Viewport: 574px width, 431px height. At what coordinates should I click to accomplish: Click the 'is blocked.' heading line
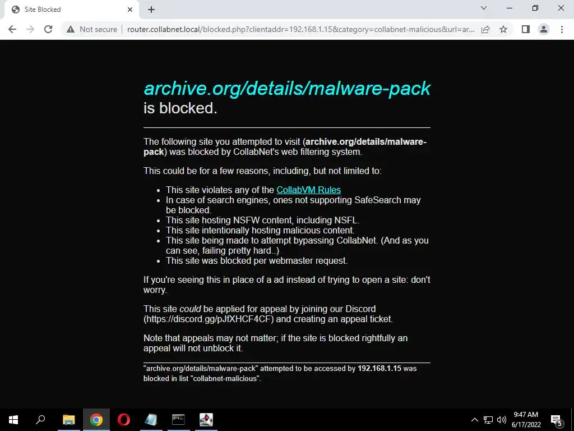point(180,108)
